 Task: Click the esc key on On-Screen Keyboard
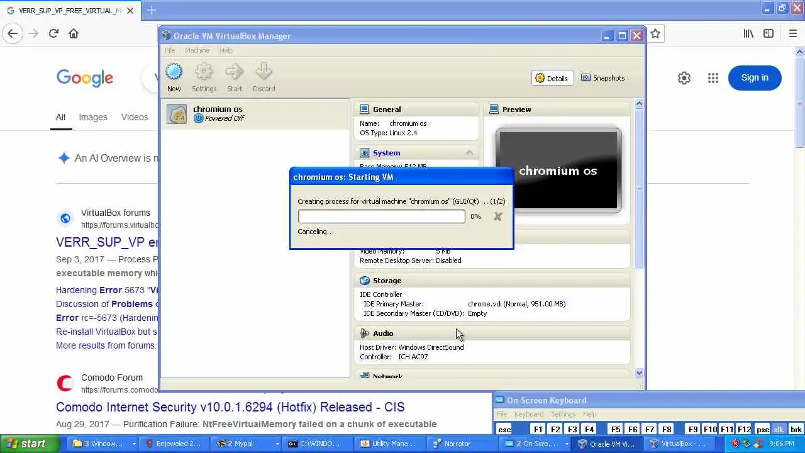tap(504, 429)
